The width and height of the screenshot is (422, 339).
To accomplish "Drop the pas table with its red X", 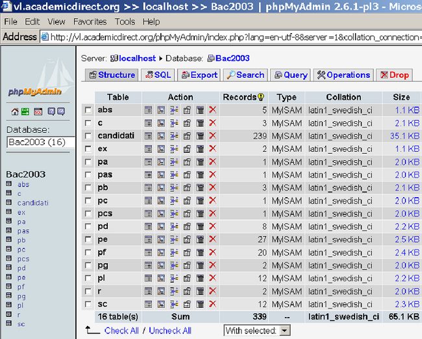I will coord(212,174).
